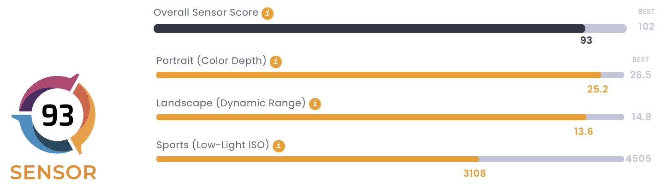Select the Overall Sensor Score label
Image resolution: width=667 pixels, height=186 pixels.
point(206,13)
